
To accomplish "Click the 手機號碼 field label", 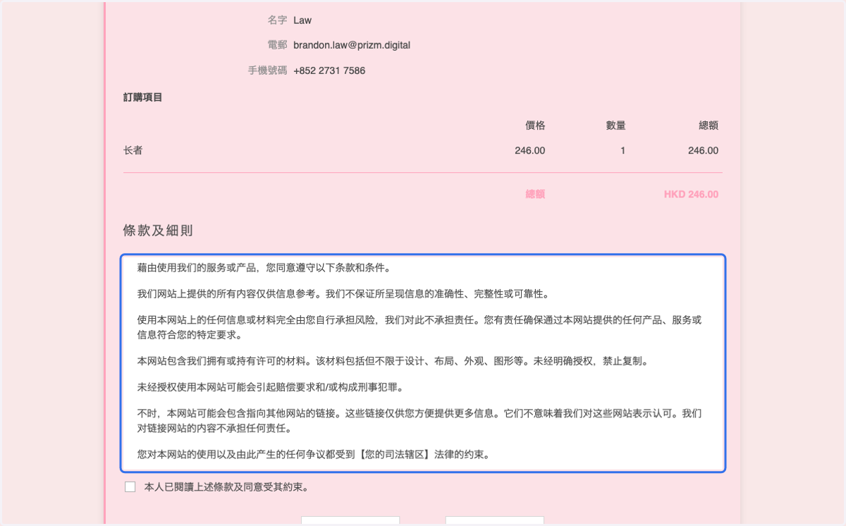I will (267, 71).
